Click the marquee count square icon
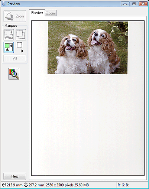Screen dimensions: 149x189 point(19,45)
